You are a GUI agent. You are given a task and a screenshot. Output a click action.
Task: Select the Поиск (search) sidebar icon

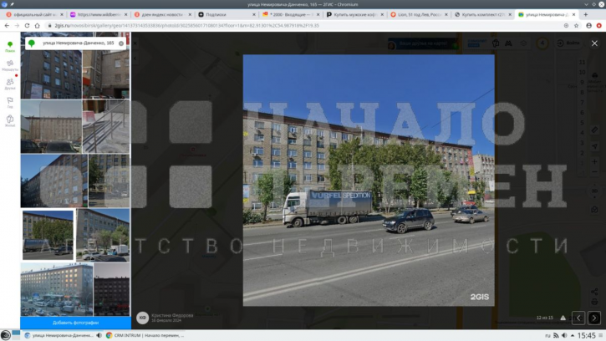[x=10, y=47]
